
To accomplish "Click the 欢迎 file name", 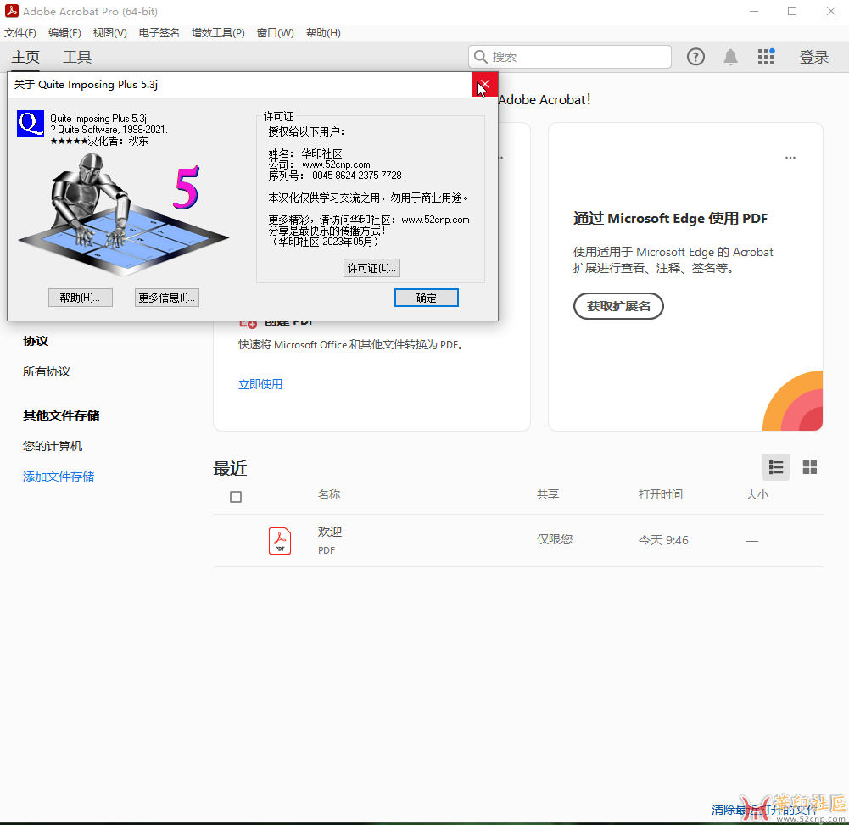I will click(330, 532).
